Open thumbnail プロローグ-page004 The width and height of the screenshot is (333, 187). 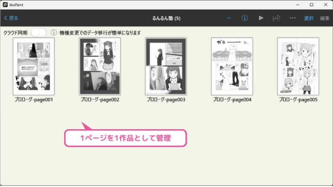coord(232,67)
